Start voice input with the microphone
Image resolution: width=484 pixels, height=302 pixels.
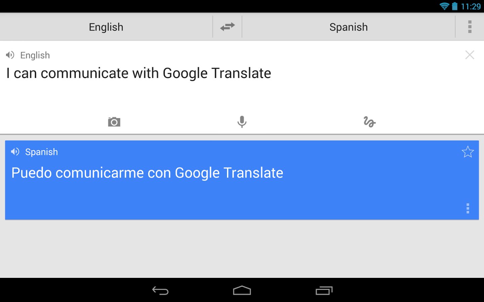pos(242,122)
